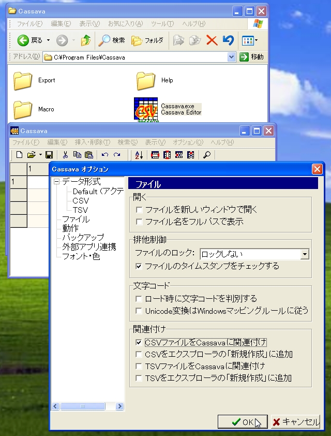Image resolution: width=331 pixels, height=436 pixels.
Task: Click the Insert column icon in Cassava toolbar
Action: [x=167, y=155]
